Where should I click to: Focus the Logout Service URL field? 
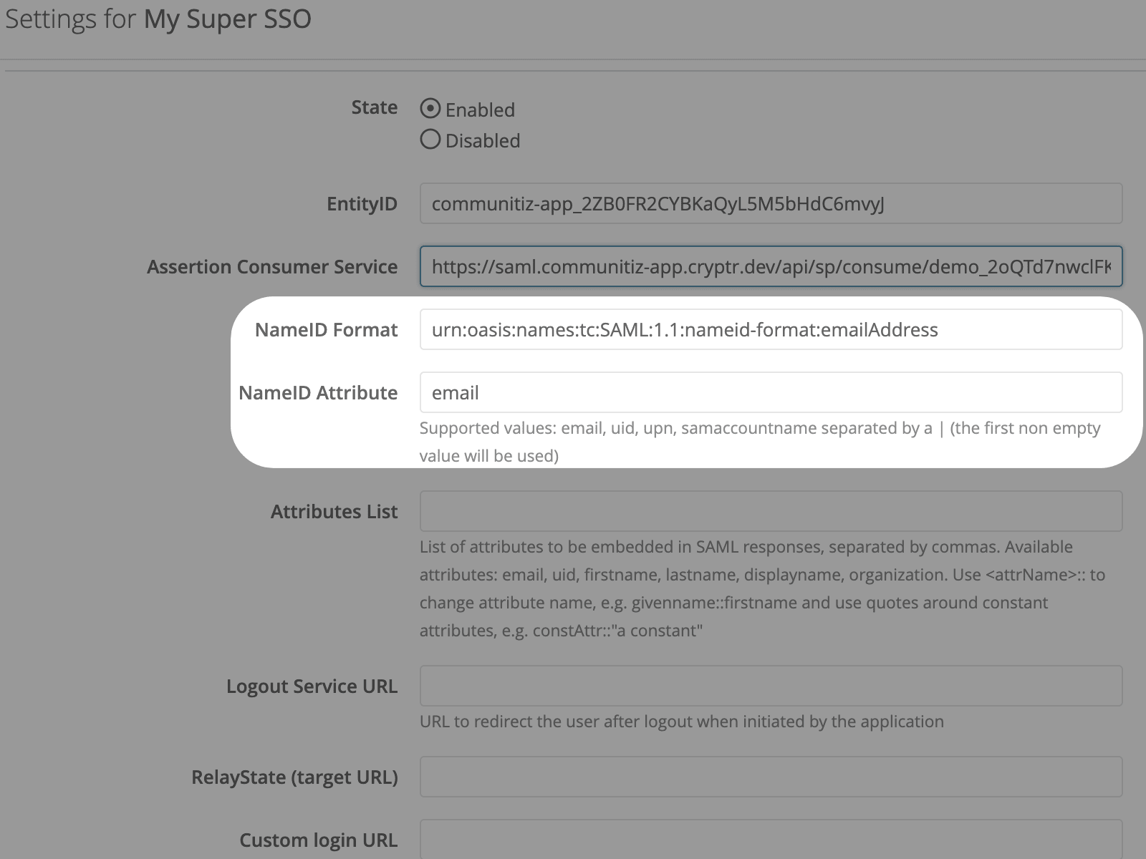(x=771, y=686)
